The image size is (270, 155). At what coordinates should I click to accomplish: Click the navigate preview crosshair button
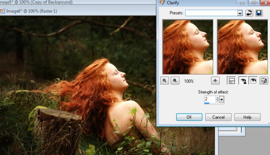tap(215, 81)
